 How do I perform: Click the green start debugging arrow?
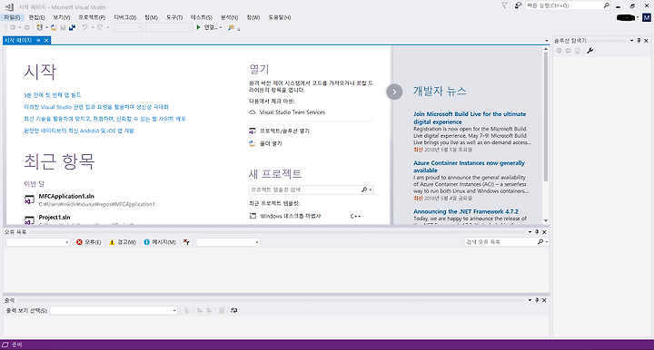point(199,27)
